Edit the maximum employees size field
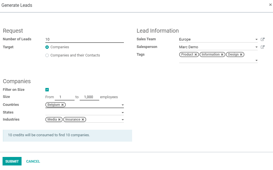 [89, 97]
